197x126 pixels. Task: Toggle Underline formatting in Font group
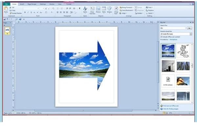point(31,12)
